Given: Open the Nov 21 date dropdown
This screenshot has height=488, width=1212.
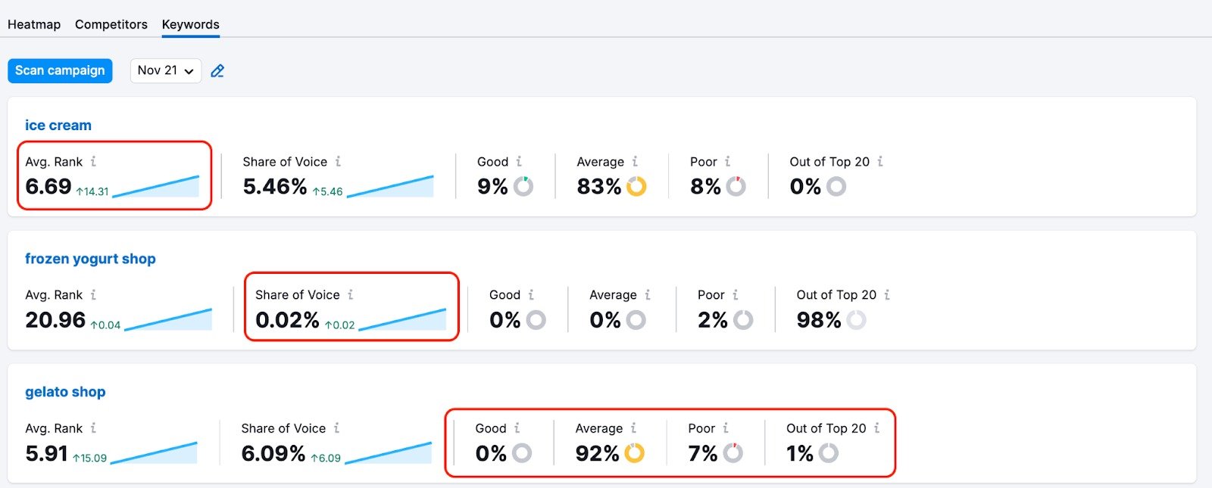Looking at the screenshot, I should [165, 70].
